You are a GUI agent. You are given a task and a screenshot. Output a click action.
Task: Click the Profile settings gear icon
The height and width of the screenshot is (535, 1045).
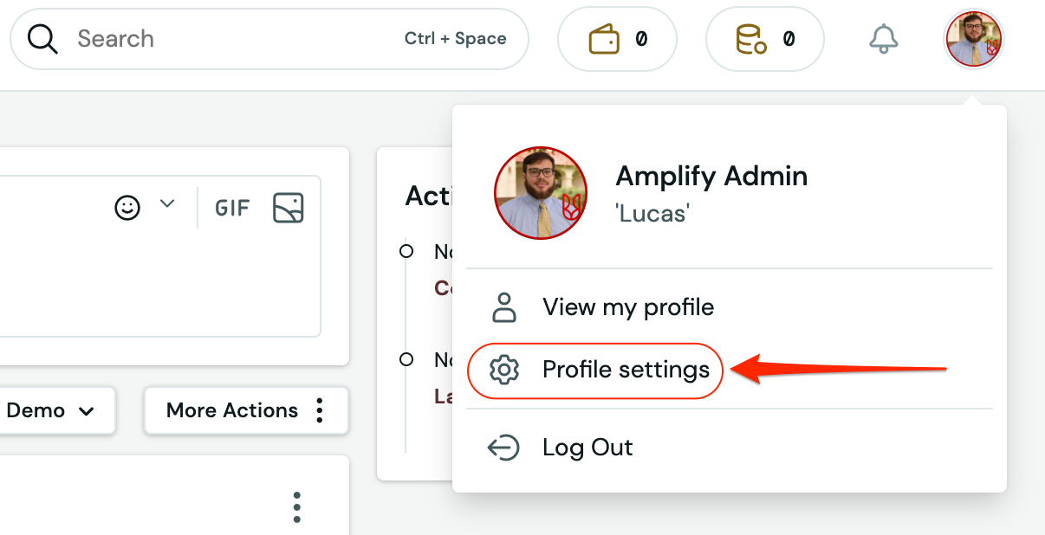503,371
